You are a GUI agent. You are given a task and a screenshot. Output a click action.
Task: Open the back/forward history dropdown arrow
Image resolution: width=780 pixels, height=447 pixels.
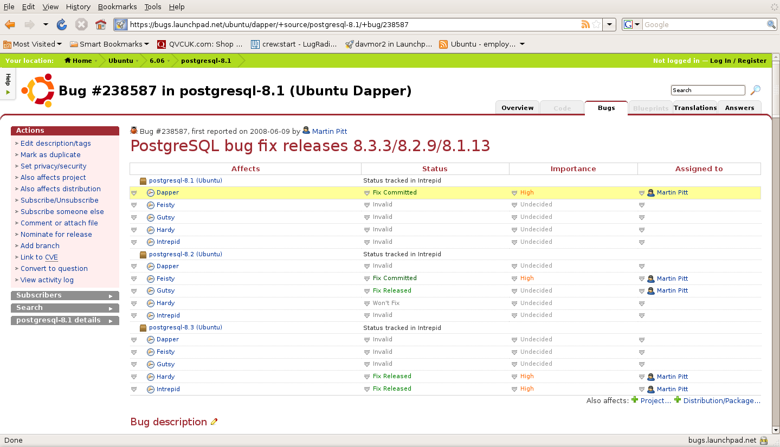(x=46, y=24)
